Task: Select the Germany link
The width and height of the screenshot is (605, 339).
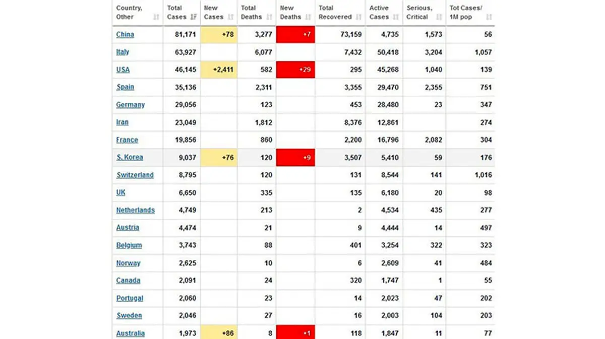Action: pyautogui.click(x=130, y=105)
